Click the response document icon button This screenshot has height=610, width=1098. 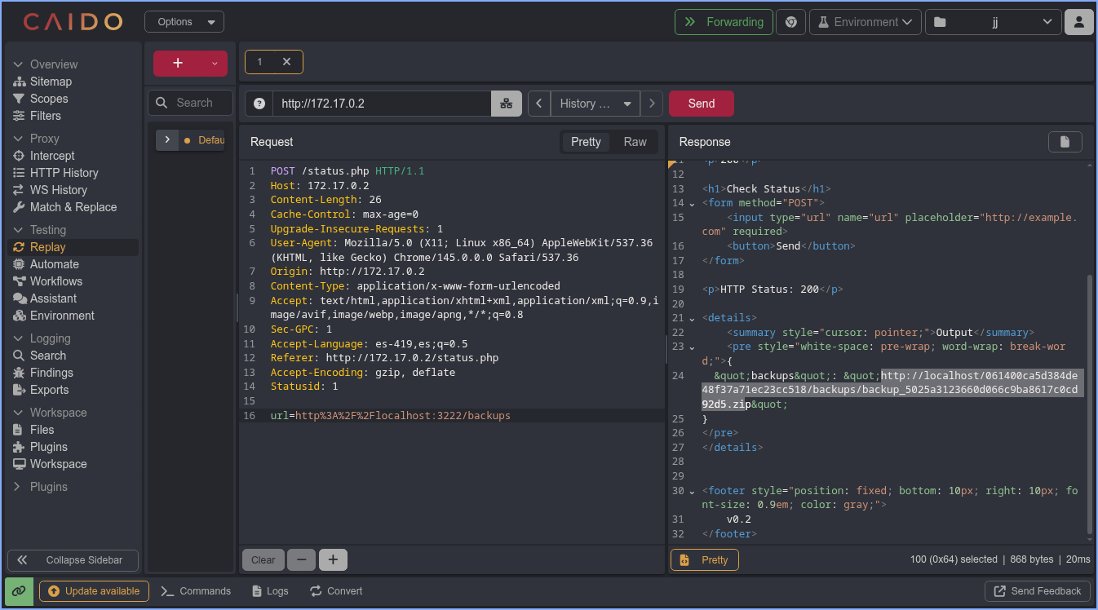(1065, 142)
